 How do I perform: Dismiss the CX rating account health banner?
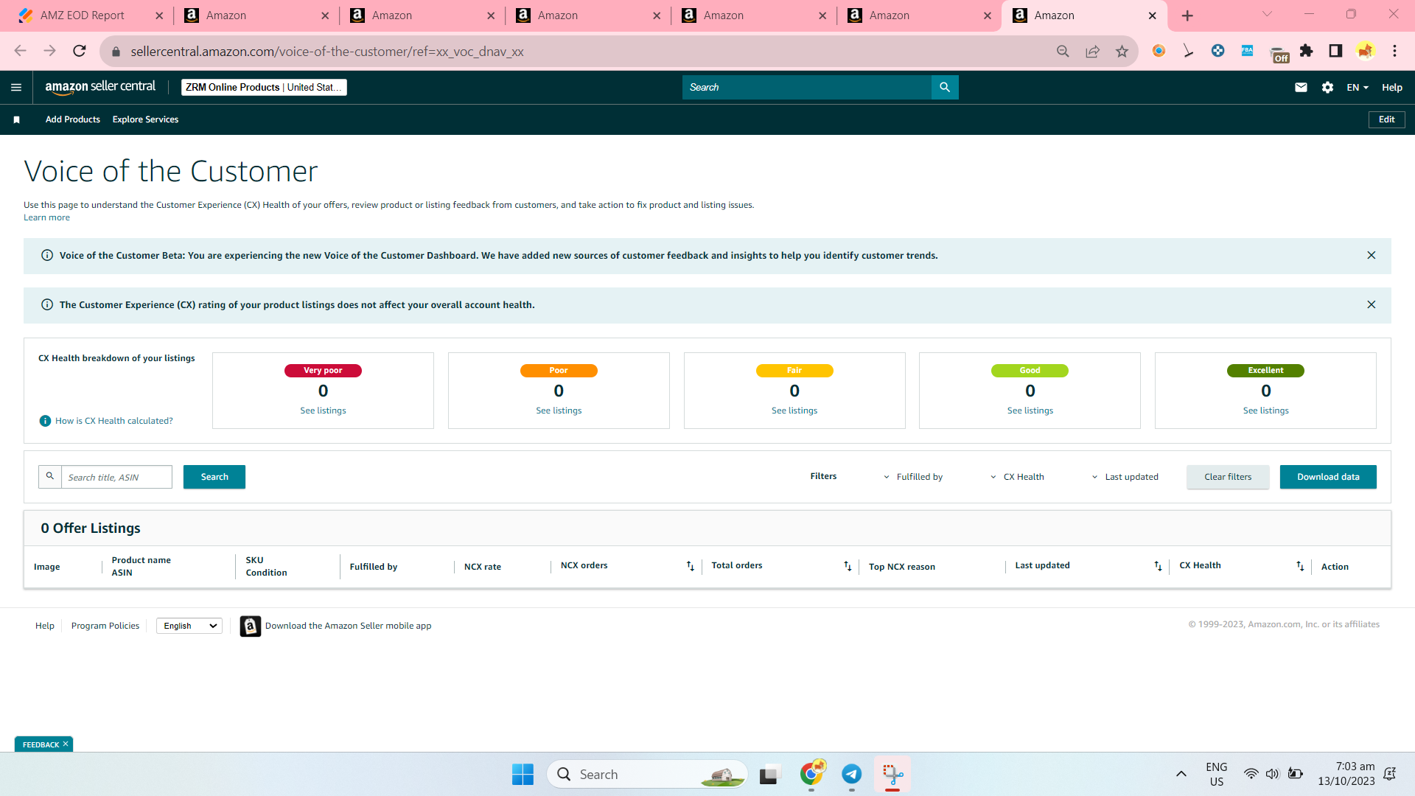1372,304
